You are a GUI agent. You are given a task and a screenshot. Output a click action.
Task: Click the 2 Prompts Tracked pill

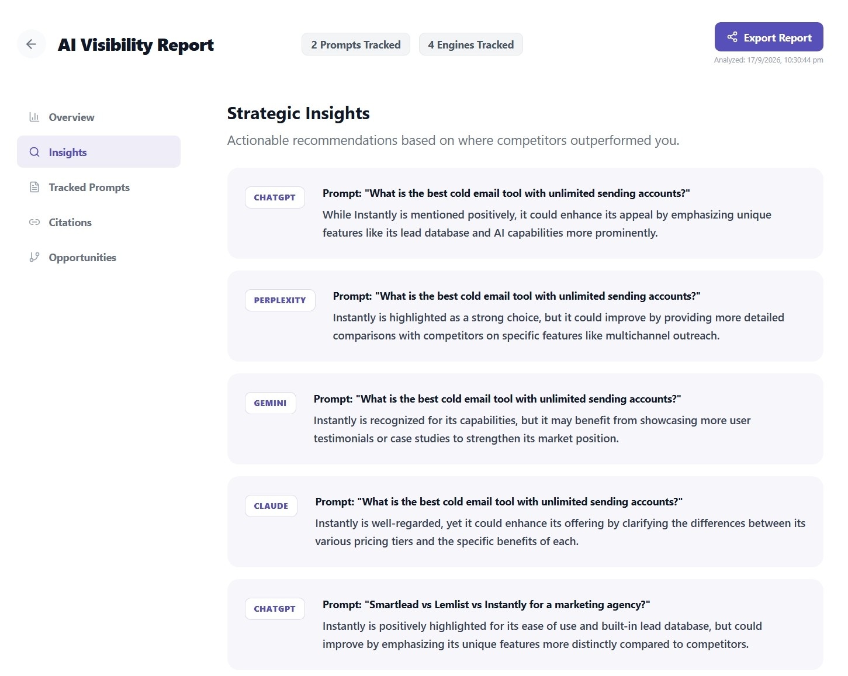click(356, 44)
